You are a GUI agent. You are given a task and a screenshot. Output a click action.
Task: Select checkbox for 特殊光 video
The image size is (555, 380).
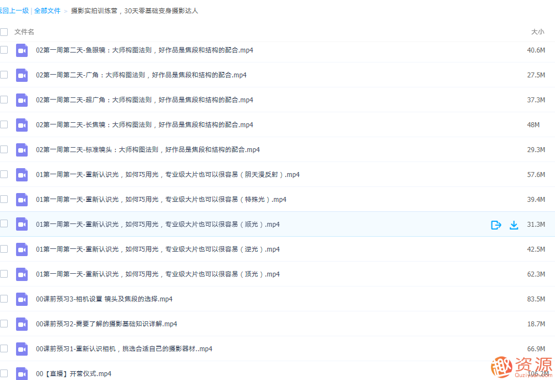click(4, 199)
